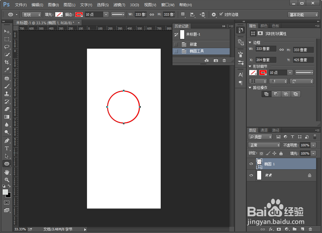322x233 pixels.
Task: Select the Blur tool
Action: (x=7, y=125)
